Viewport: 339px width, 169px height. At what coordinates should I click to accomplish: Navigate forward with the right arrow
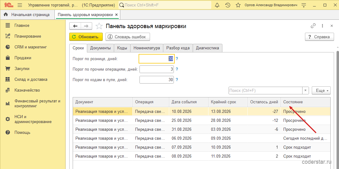click(x=86, y=26)
